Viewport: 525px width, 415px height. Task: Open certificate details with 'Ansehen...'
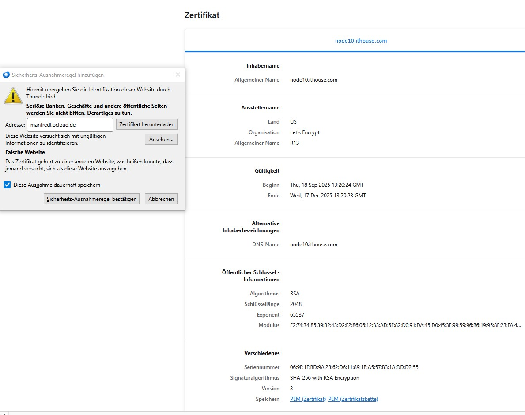point(161,140)
